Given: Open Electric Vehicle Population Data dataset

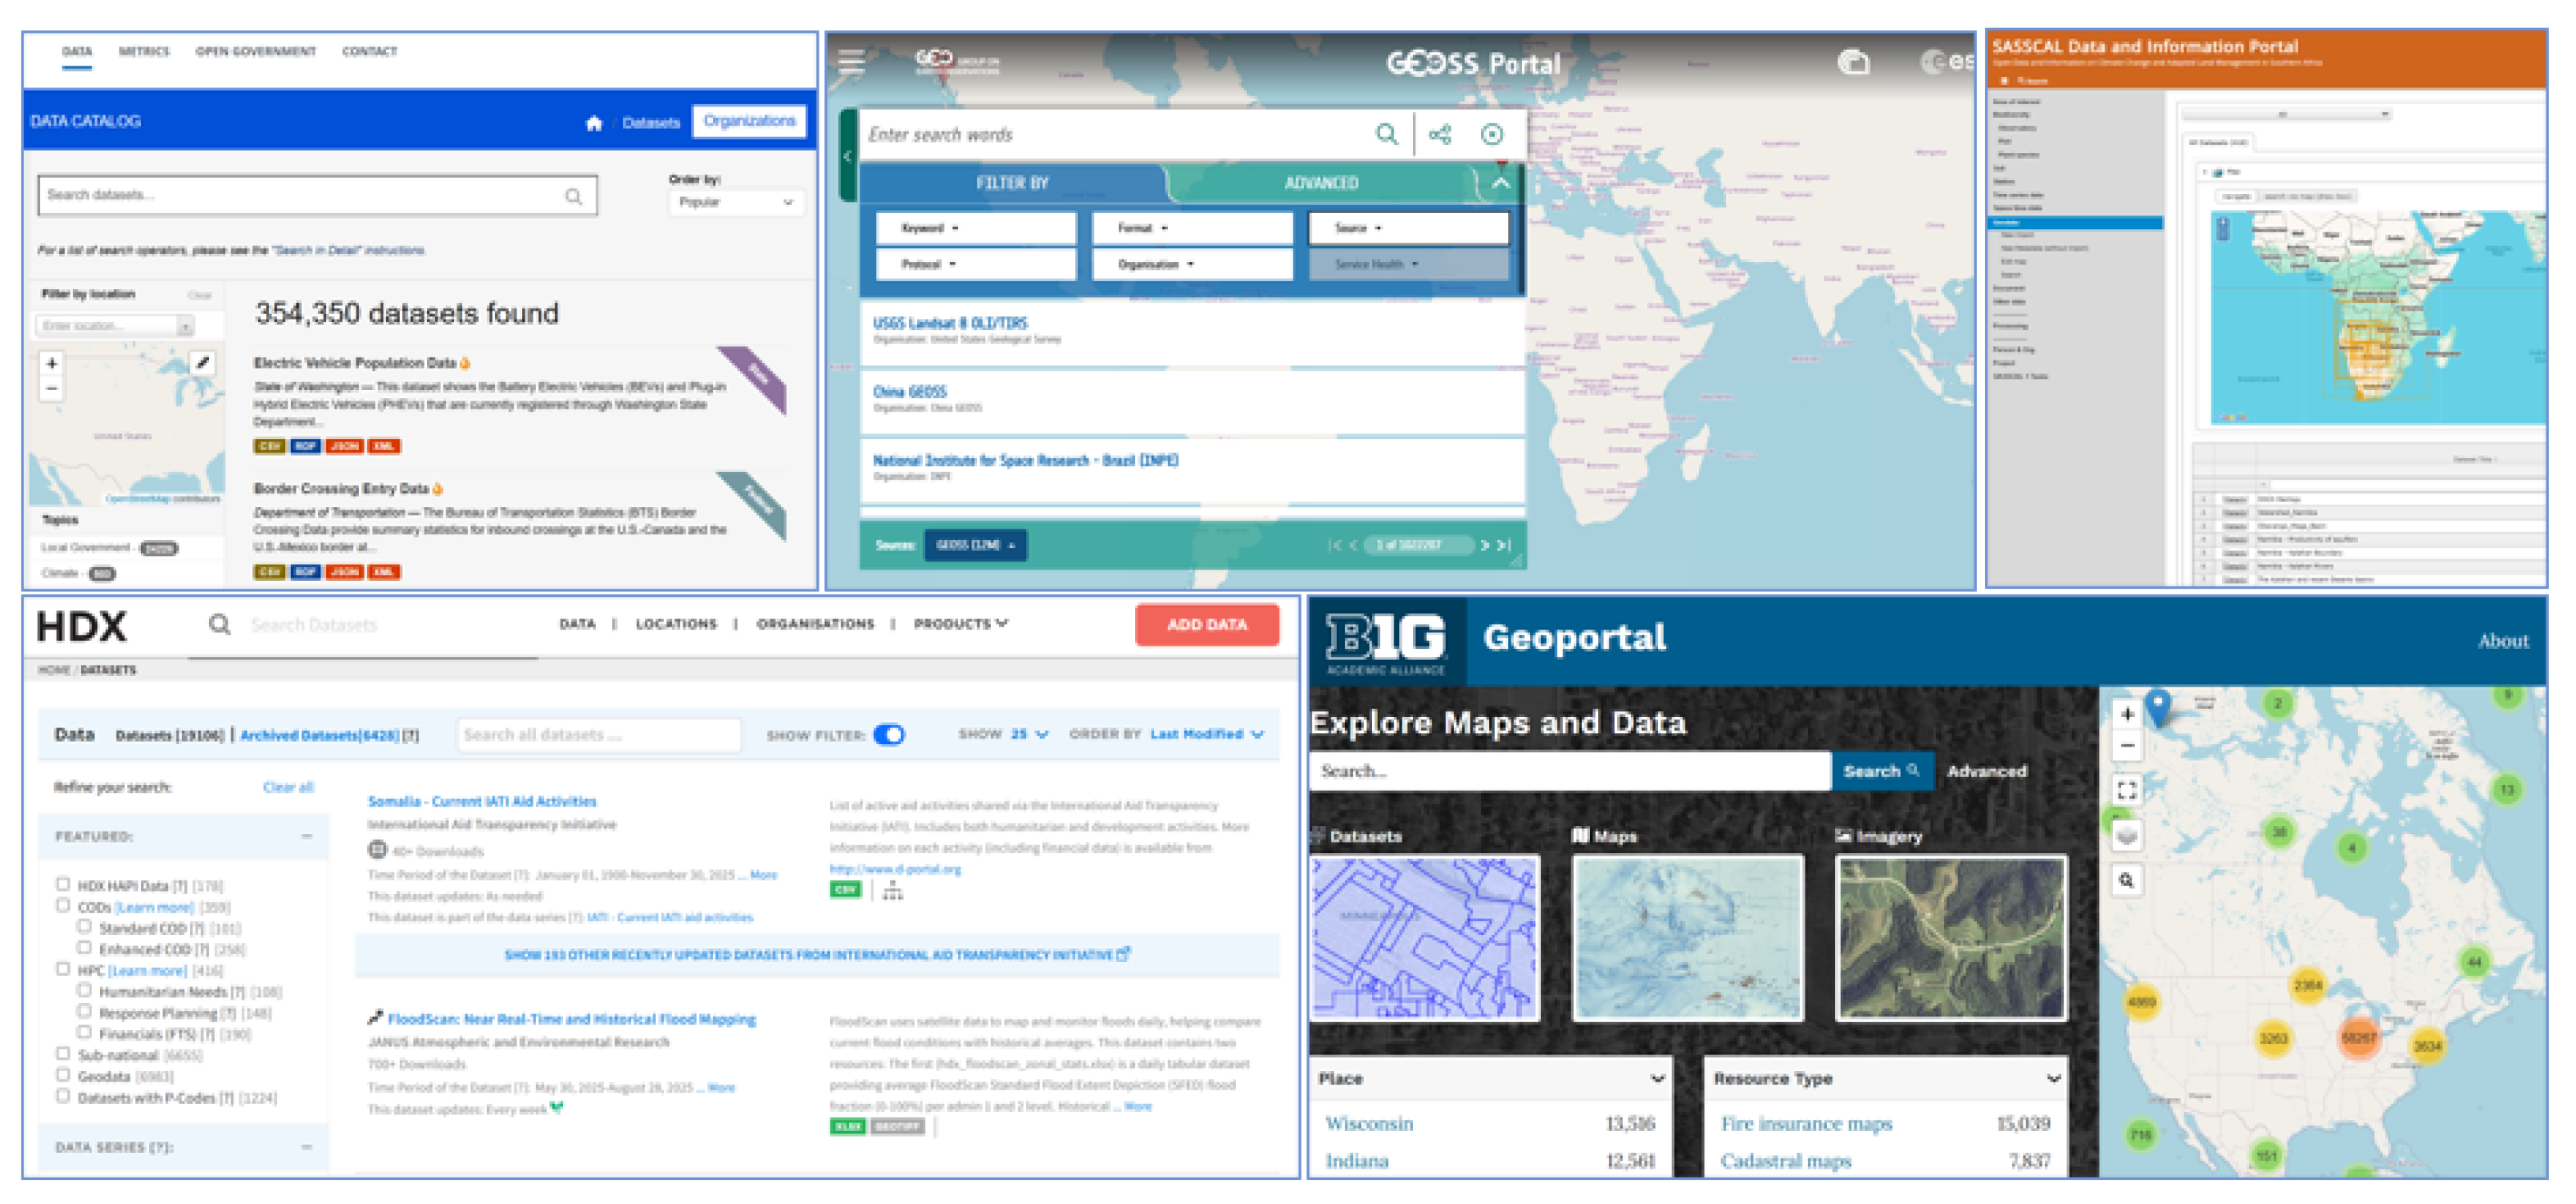Looking at the screenshot, I should coord(355,363).
